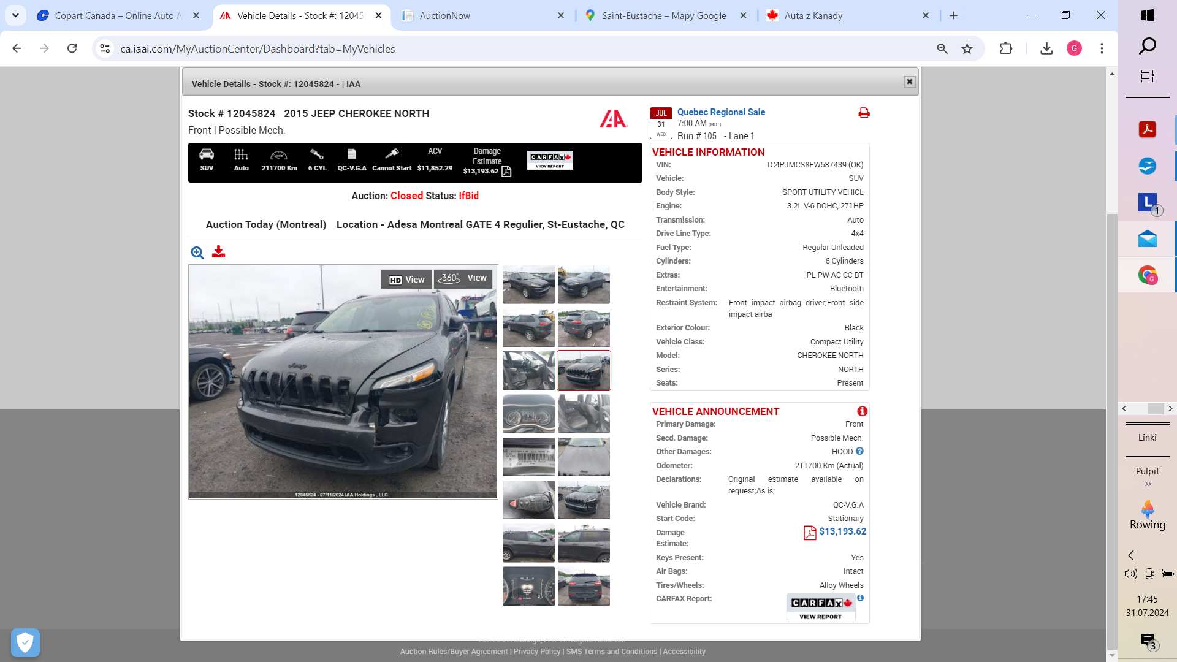Image resolution: width=1177 pixels, height=662 pixels.
Task: Open HD View of the vehicle photo
Action: (406, 280)
